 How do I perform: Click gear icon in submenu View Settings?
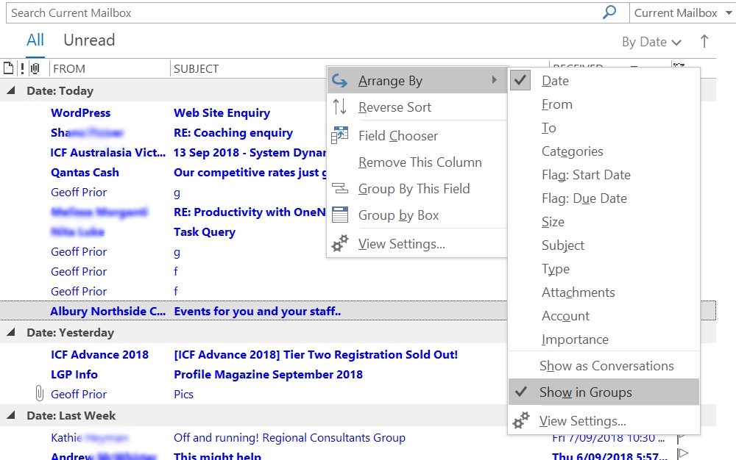pos(521,420)
